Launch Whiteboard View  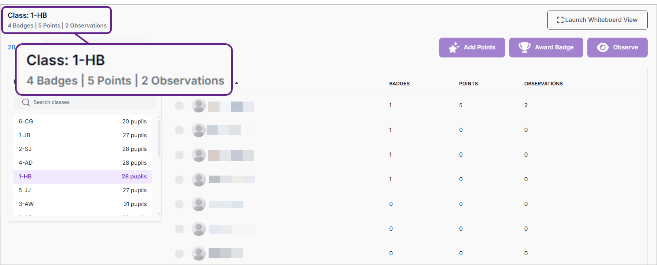tap(597, 20)
